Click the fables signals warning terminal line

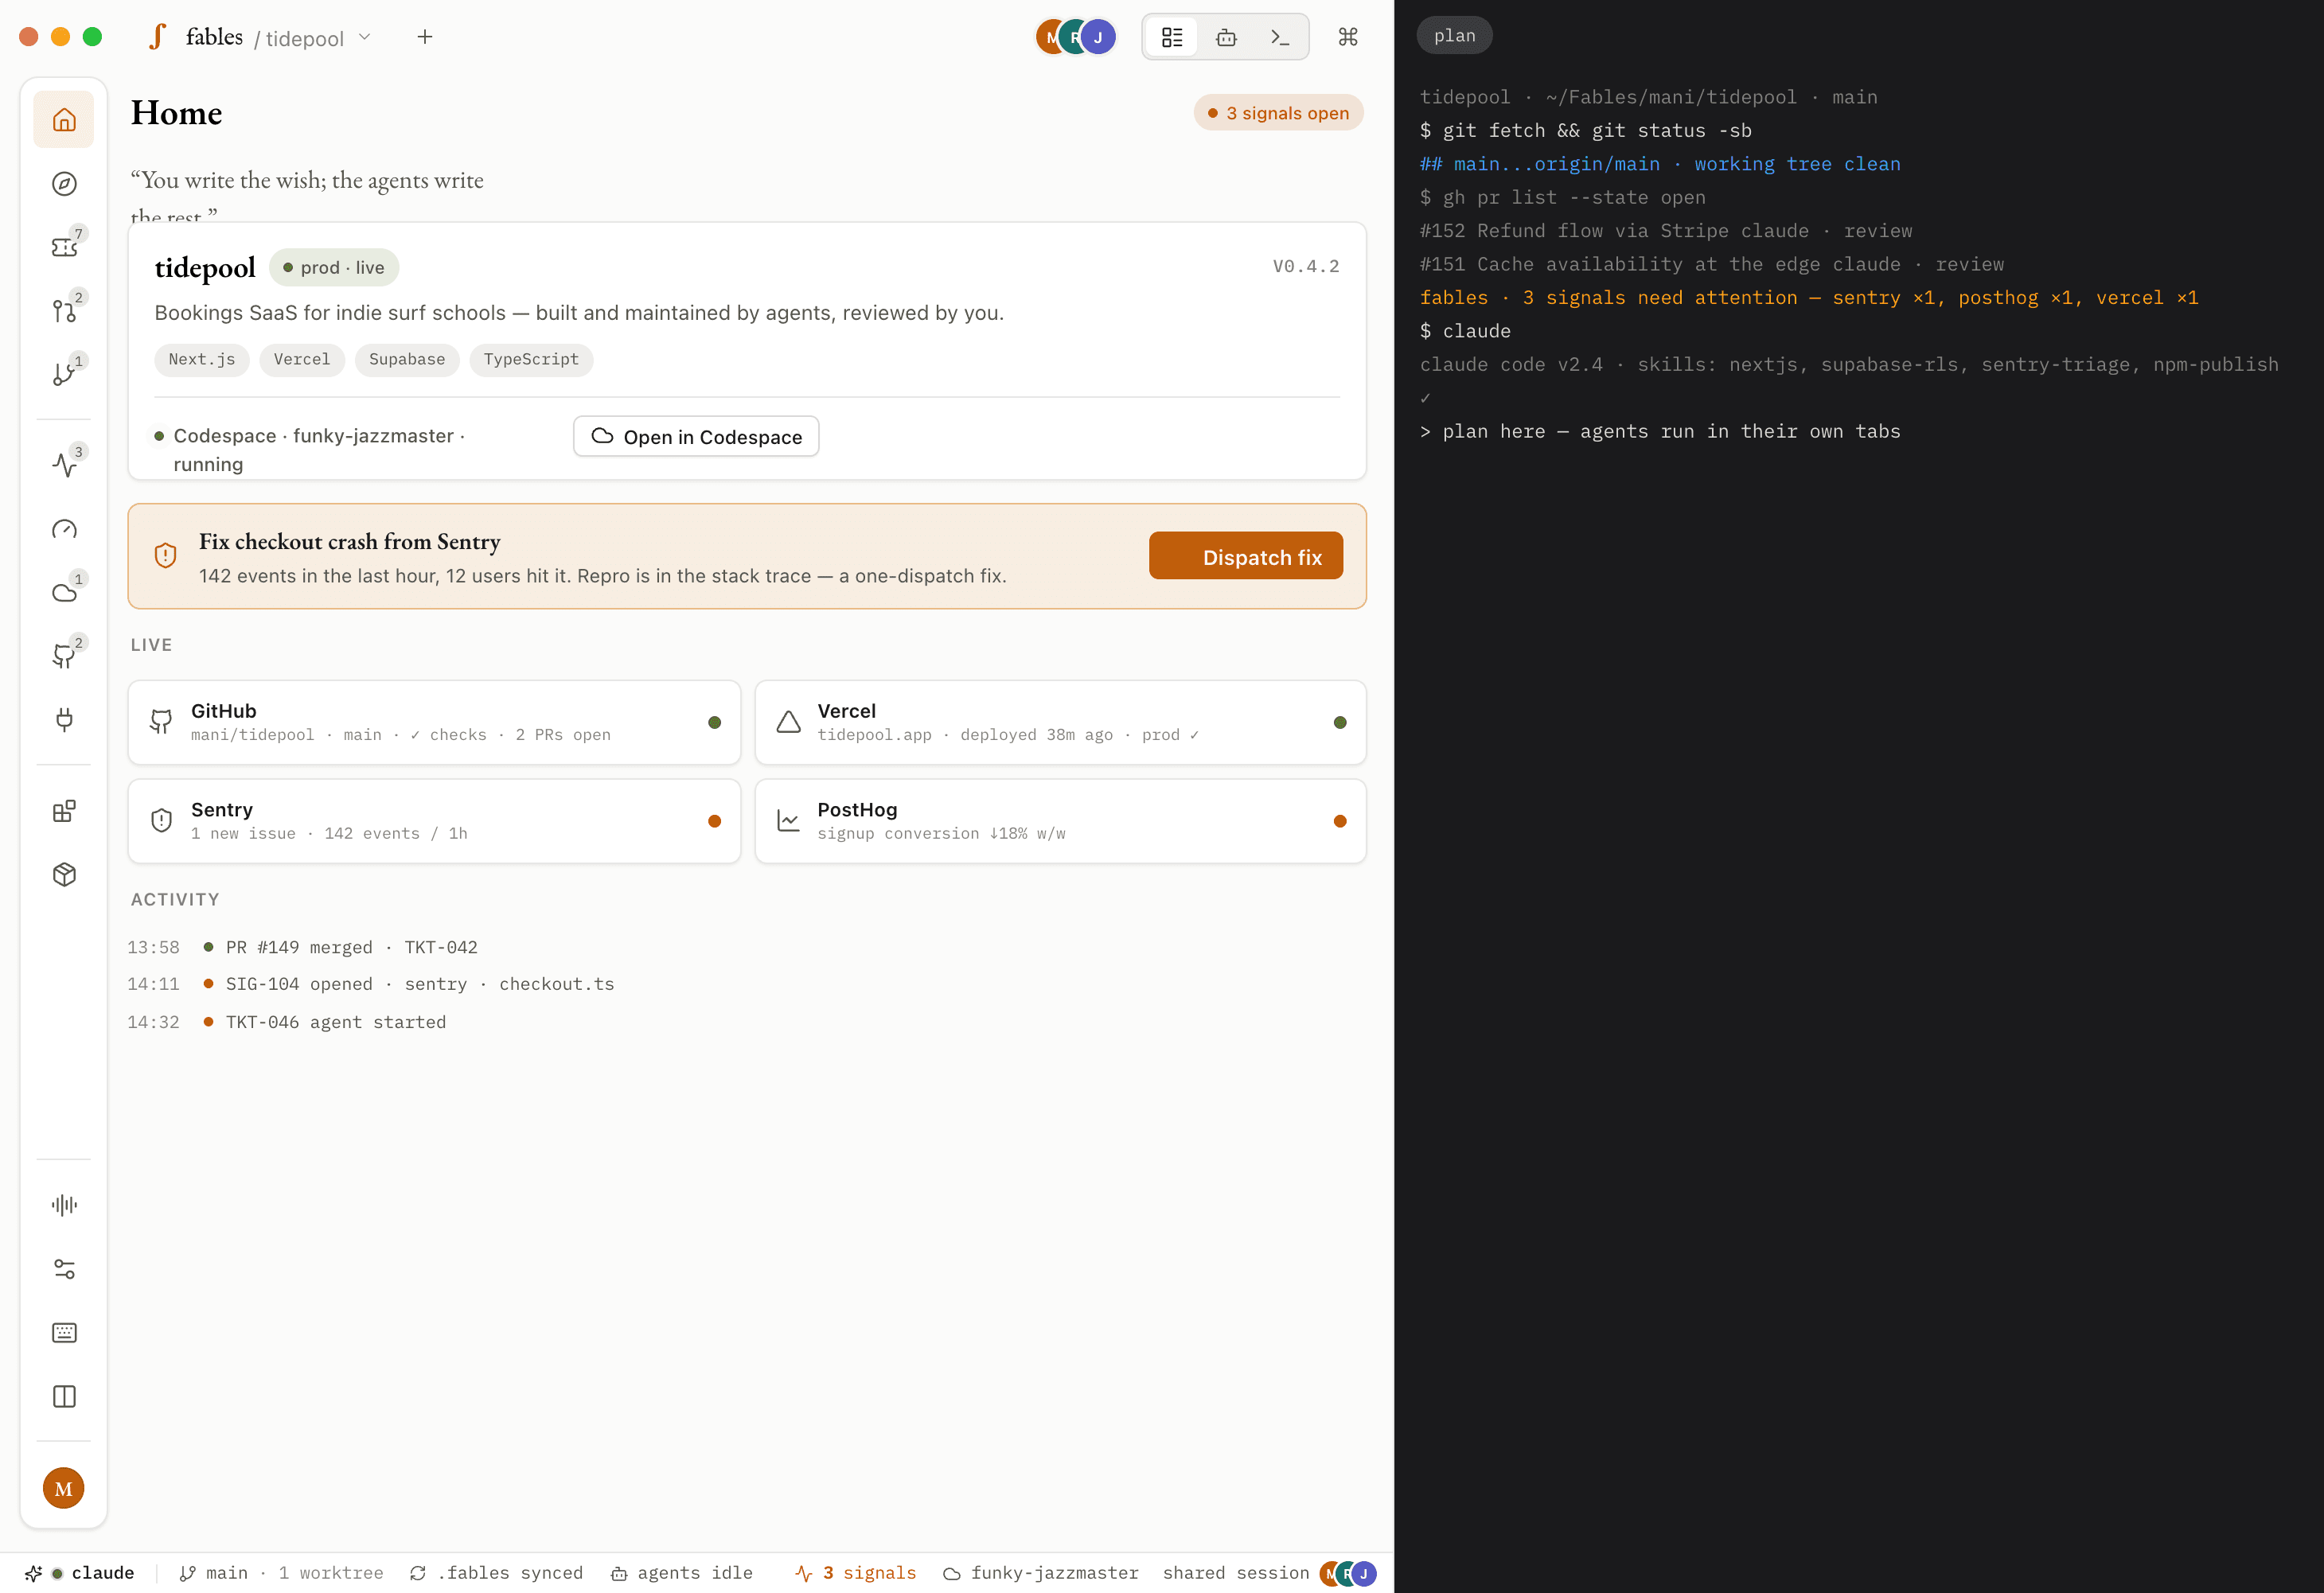click(1809, 298)
